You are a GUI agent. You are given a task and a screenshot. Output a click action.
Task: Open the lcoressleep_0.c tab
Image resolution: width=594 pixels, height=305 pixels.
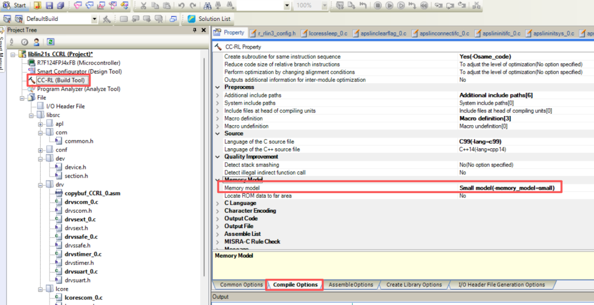point(324,34)
